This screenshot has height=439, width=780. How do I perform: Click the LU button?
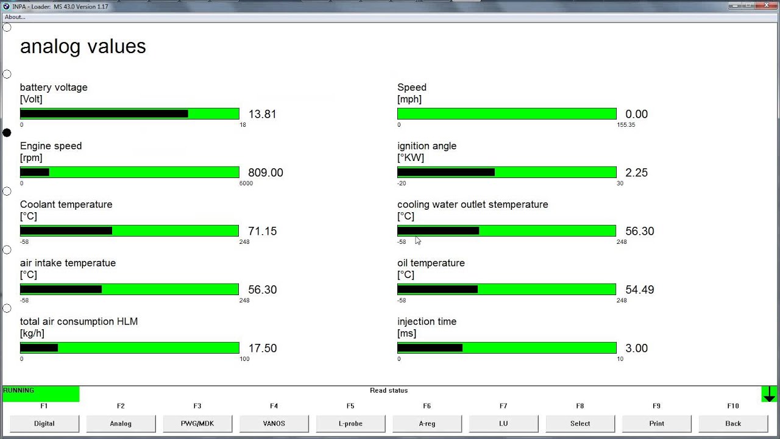(503, 423)
